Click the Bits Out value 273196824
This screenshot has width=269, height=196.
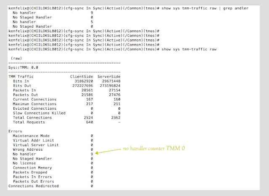point(110,86)
